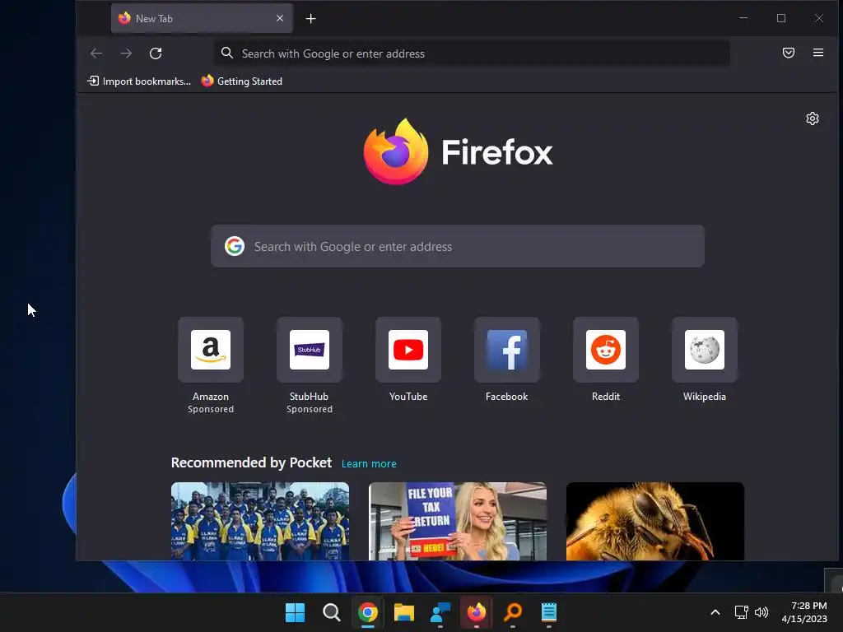The width and height of the screenshot is (843, 632).
Task: Click Learn more link beside Pocket
Action: (369, 464)
